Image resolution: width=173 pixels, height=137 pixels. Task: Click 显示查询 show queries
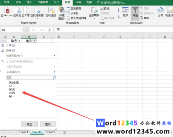(x=74, y=9)
